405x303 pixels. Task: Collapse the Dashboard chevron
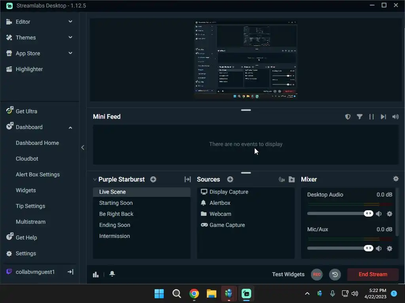coord(70,127)
